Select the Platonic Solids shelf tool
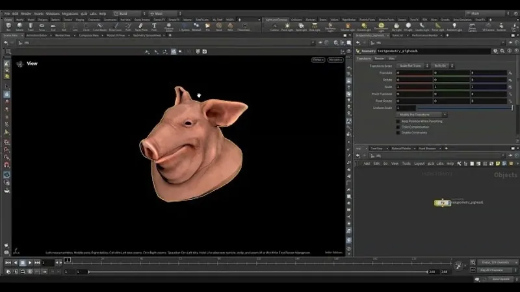The image size is (520, 292). (x=169, y=27)
